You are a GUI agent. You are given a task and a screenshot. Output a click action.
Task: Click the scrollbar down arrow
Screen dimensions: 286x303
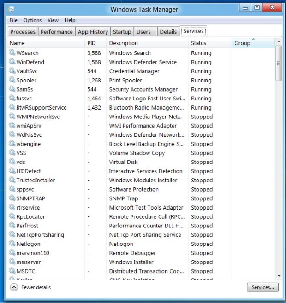[x=279, y=276]
